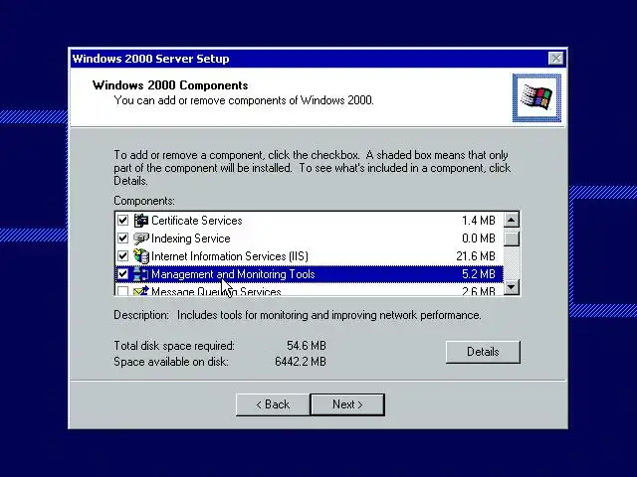This screenshot has height=477, width=637.
Task: Go to the previous page with Back
Action: [x=273, y=404]
